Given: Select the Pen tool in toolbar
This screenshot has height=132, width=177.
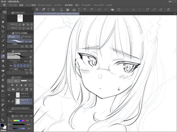Looking at the screenshot, I should (x=3, y=52).
